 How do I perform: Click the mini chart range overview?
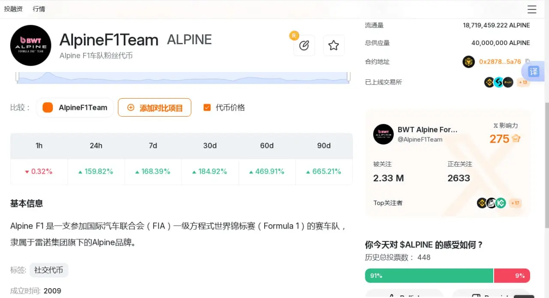coord(183,78)
